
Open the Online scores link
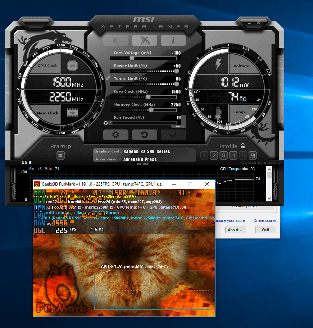pyautogui.click(x=265, y=220)
